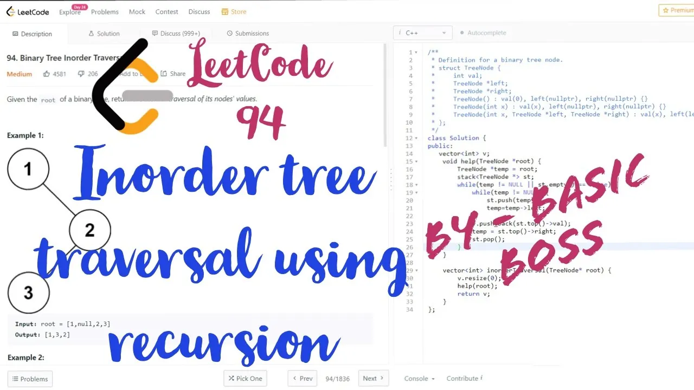Click the 'v.resize(0);' code line
Screen dimensions: 694x390
click(x=479, y=278)
